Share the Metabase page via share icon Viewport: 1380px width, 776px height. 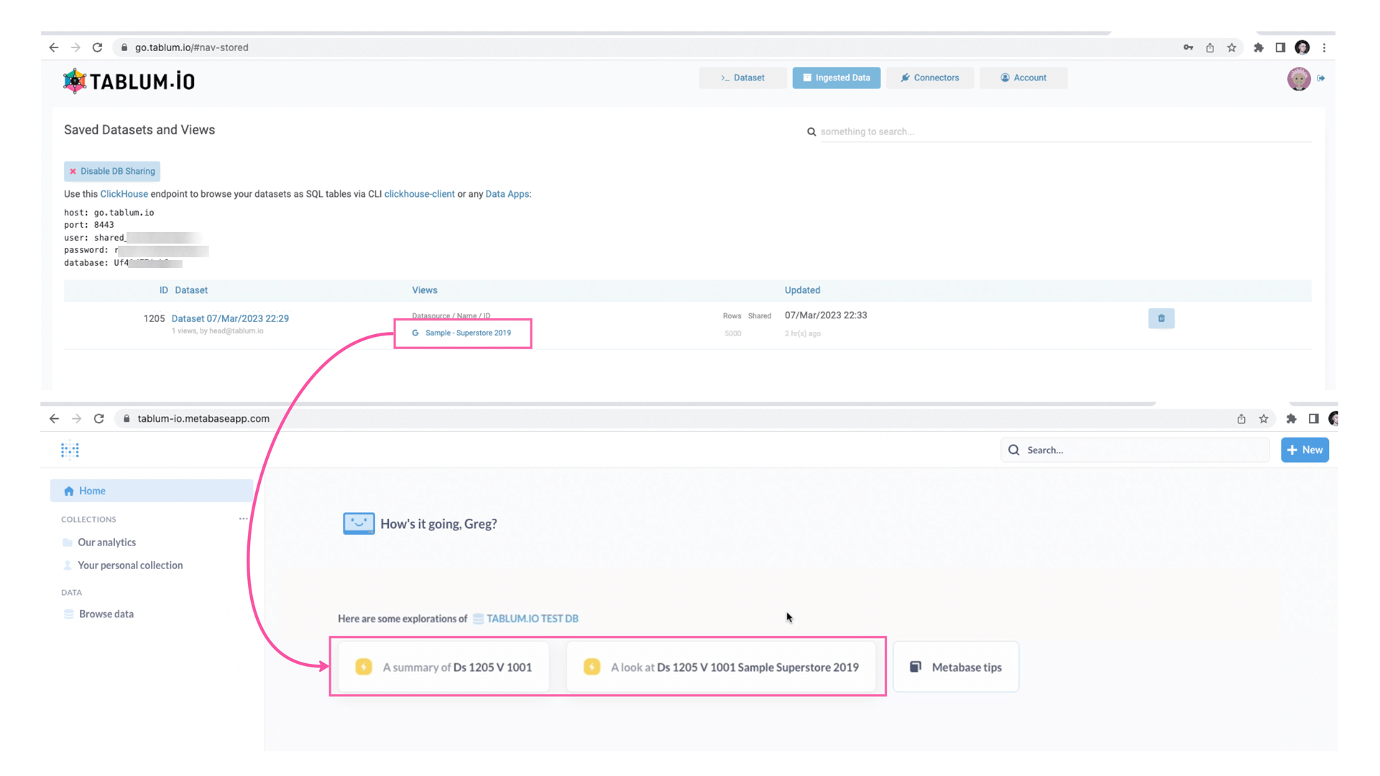(1241, 419)
